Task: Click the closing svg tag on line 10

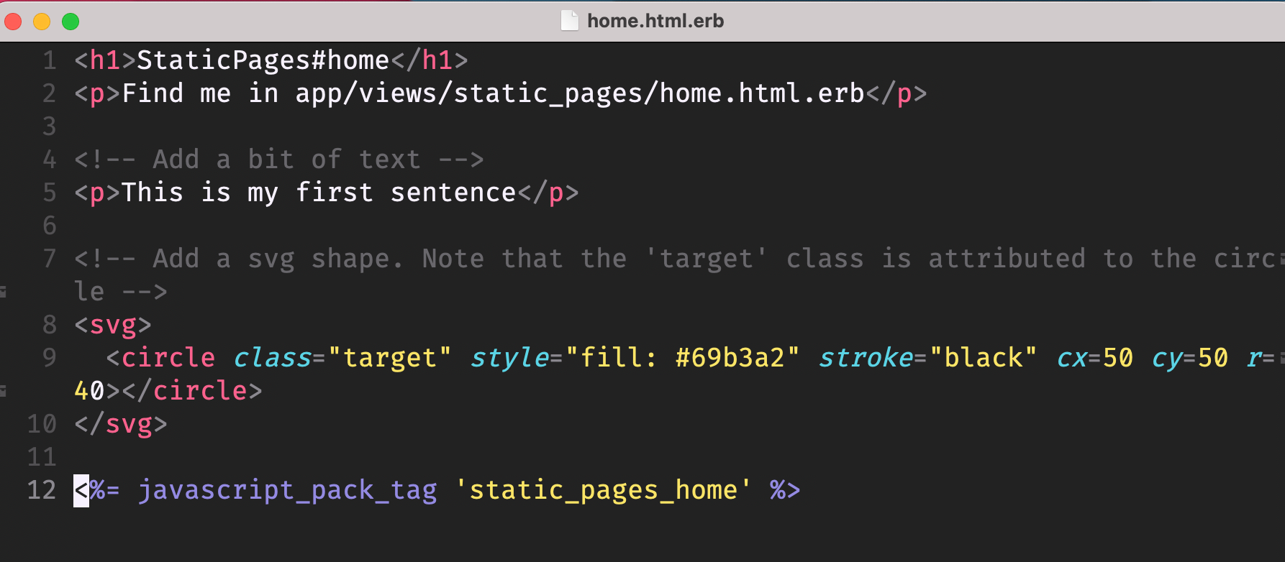Action: tap(121, 424)
